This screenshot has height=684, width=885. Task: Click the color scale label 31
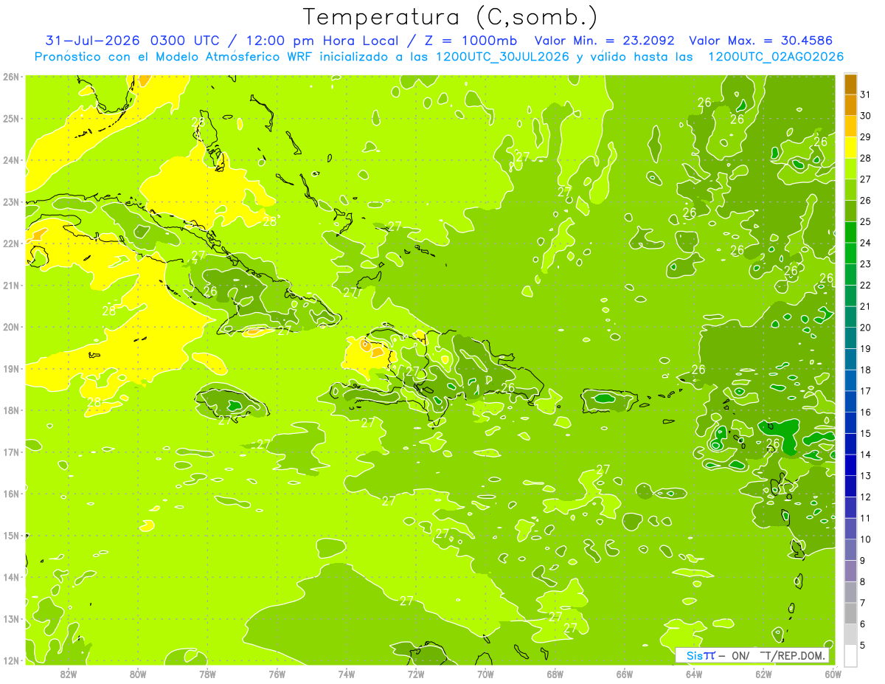point(865,94)
